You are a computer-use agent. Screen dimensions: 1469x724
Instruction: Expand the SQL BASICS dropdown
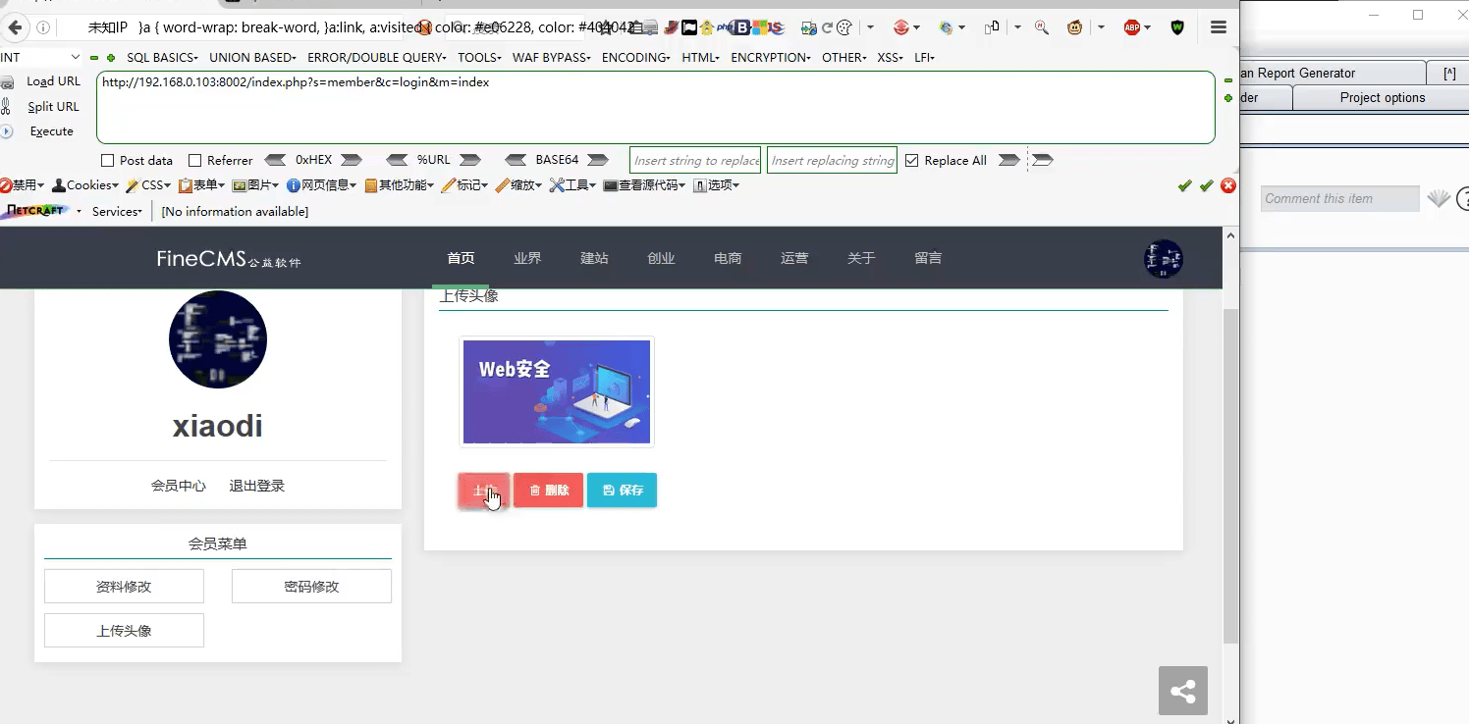[162, 58]
